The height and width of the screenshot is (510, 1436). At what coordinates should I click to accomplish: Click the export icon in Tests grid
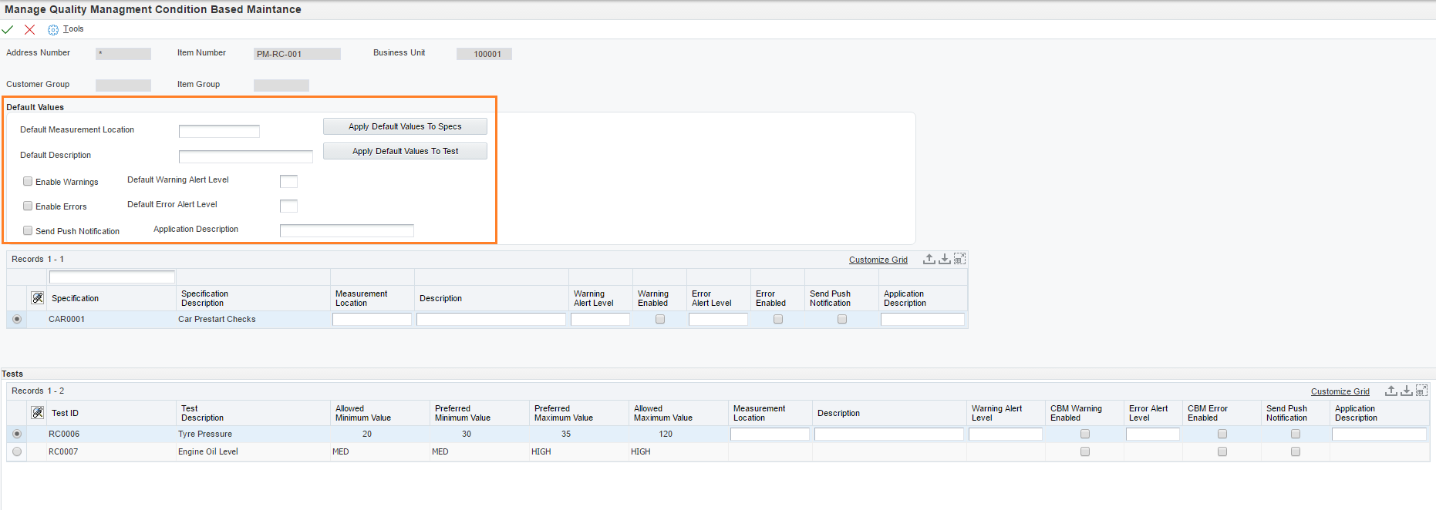(x=1390, y=391)
